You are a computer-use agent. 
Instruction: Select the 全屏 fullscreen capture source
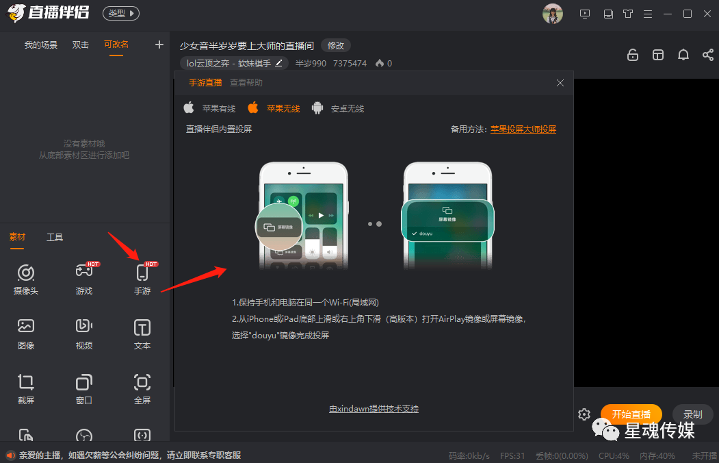tap(142, 389)
